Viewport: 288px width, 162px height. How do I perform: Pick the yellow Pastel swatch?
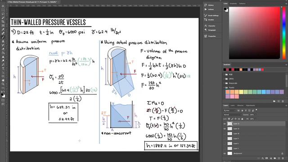point(241,92)
